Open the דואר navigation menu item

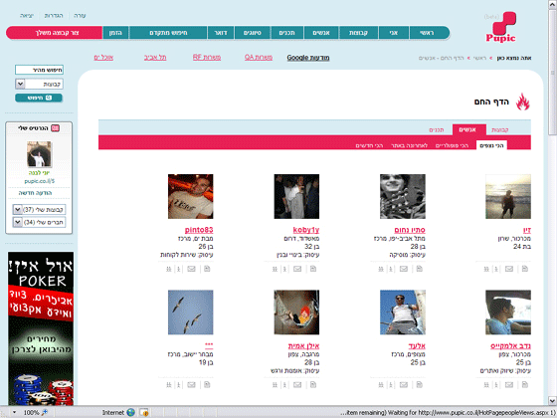(x=220, y=33)
